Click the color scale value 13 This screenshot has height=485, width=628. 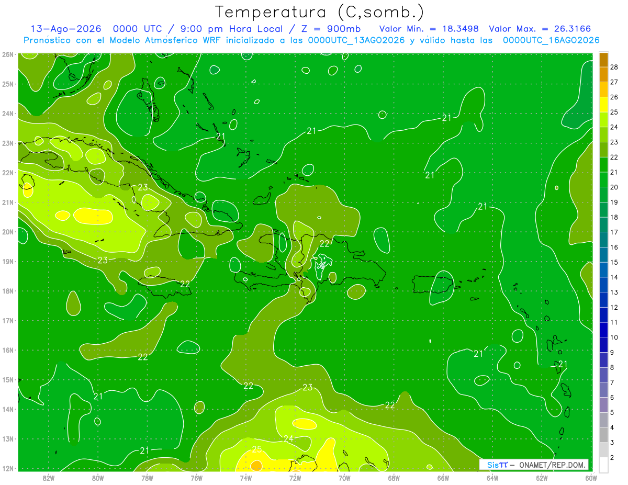pyautogui.click(x=614, y=292)
